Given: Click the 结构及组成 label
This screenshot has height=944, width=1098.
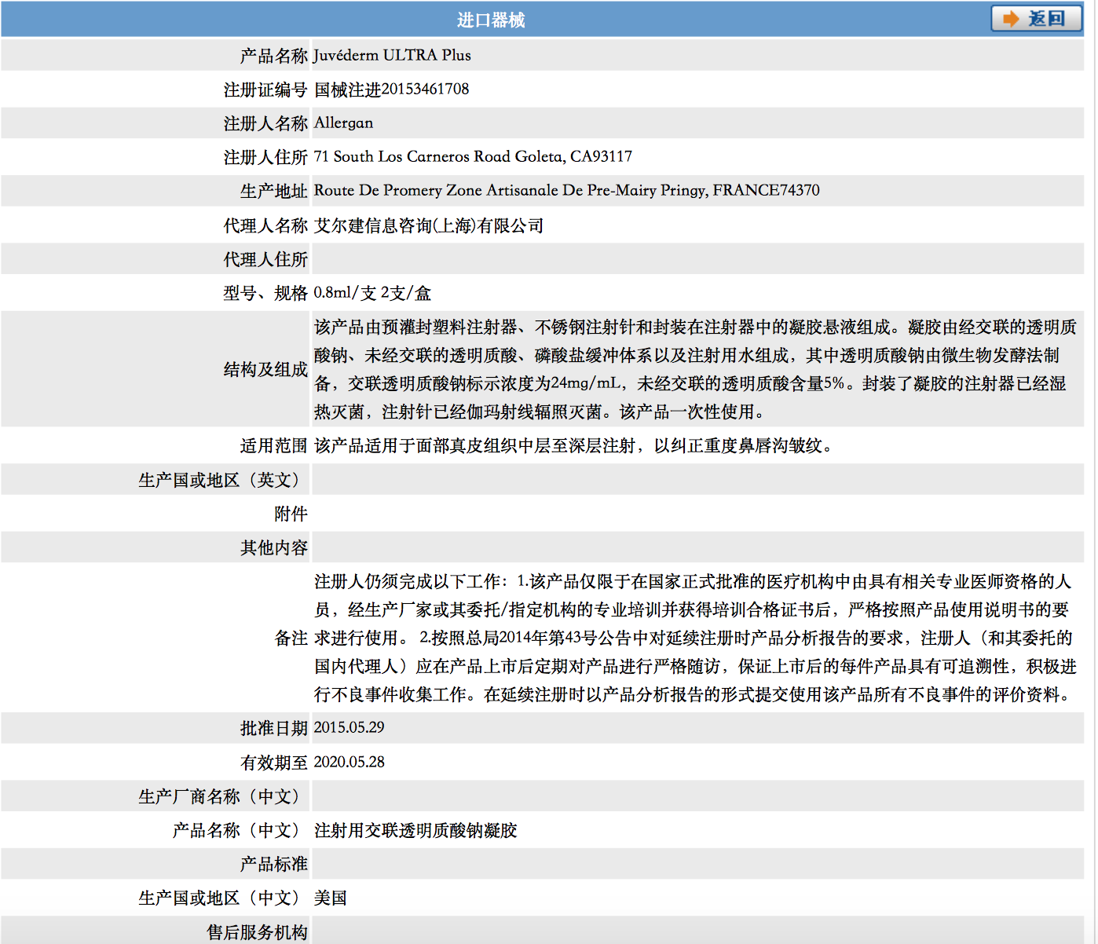Looking at the screenshot, I should click(x=265, y=369).
